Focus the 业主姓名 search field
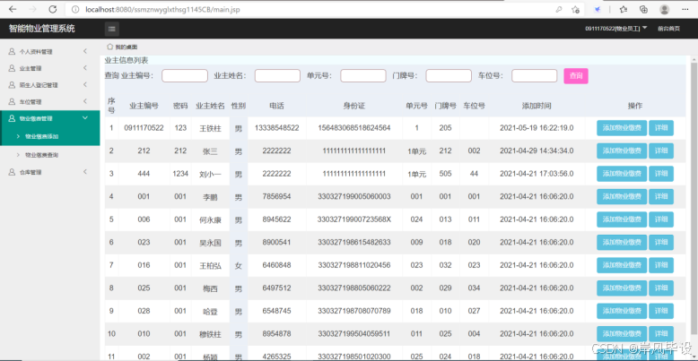Screen dimensions: 698x361 pos(278,75)
